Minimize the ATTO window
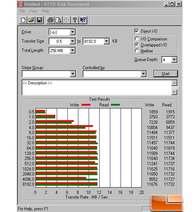 [x=167, y=4]
